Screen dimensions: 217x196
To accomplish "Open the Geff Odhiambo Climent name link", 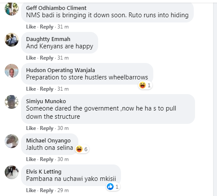I will tap(56, 8).
